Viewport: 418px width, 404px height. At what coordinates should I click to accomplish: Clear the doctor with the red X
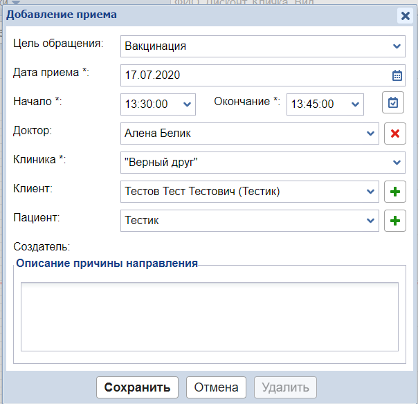(x=395, y=134)
